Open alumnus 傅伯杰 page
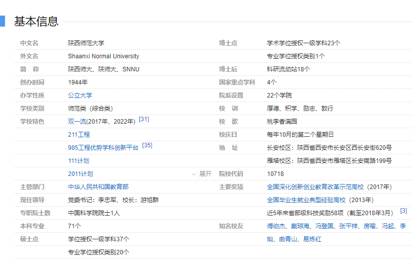Image resolution: width=418 pixels, height=275 pixels. tap(275, 226)
